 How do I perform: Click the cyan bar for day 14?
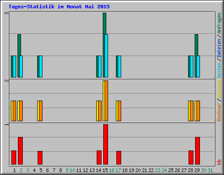click(100, 66)
